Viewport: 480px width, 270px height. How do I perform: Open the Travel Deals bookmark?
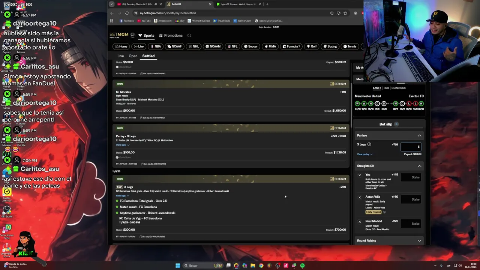tap(221, 21)
